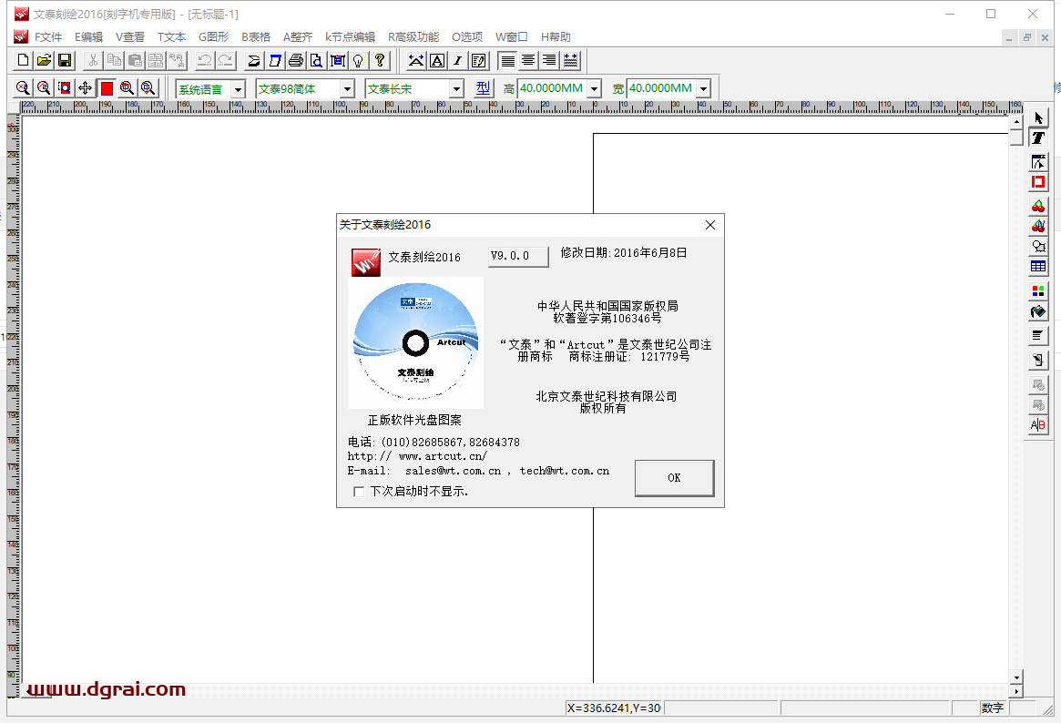Click the solid red square toolbar icon
Image resolution: width=1061 pixels, height=723 pixels.
(107, 88)
